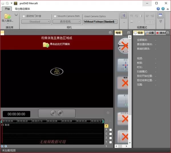171x153 pixels.
Task: Click the pivot panel scroll-right arrow
Action: pos(126,146)
